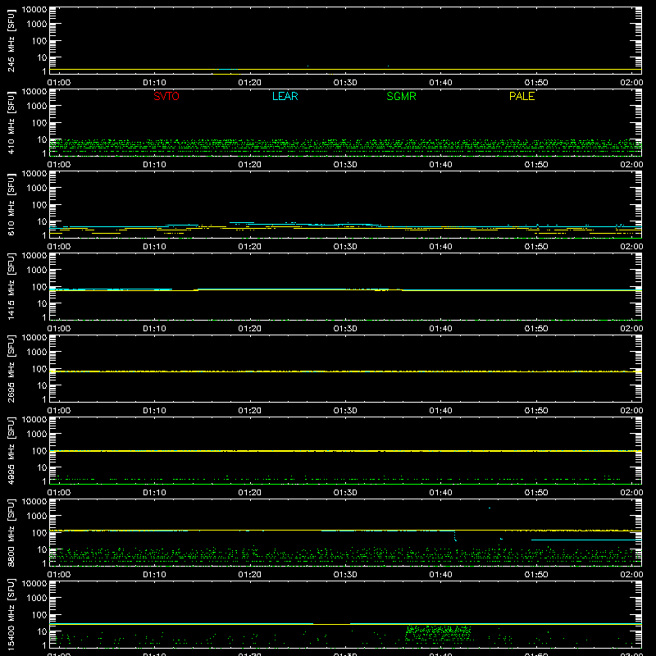Click the 01:50 tick under the 8800 MHz panel
This screenshot has height=656, width=656.
tap(536, 575)
